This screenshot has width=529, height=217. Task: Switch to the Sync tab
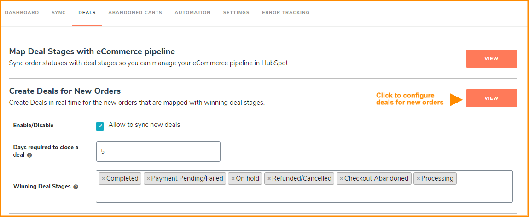59,13
